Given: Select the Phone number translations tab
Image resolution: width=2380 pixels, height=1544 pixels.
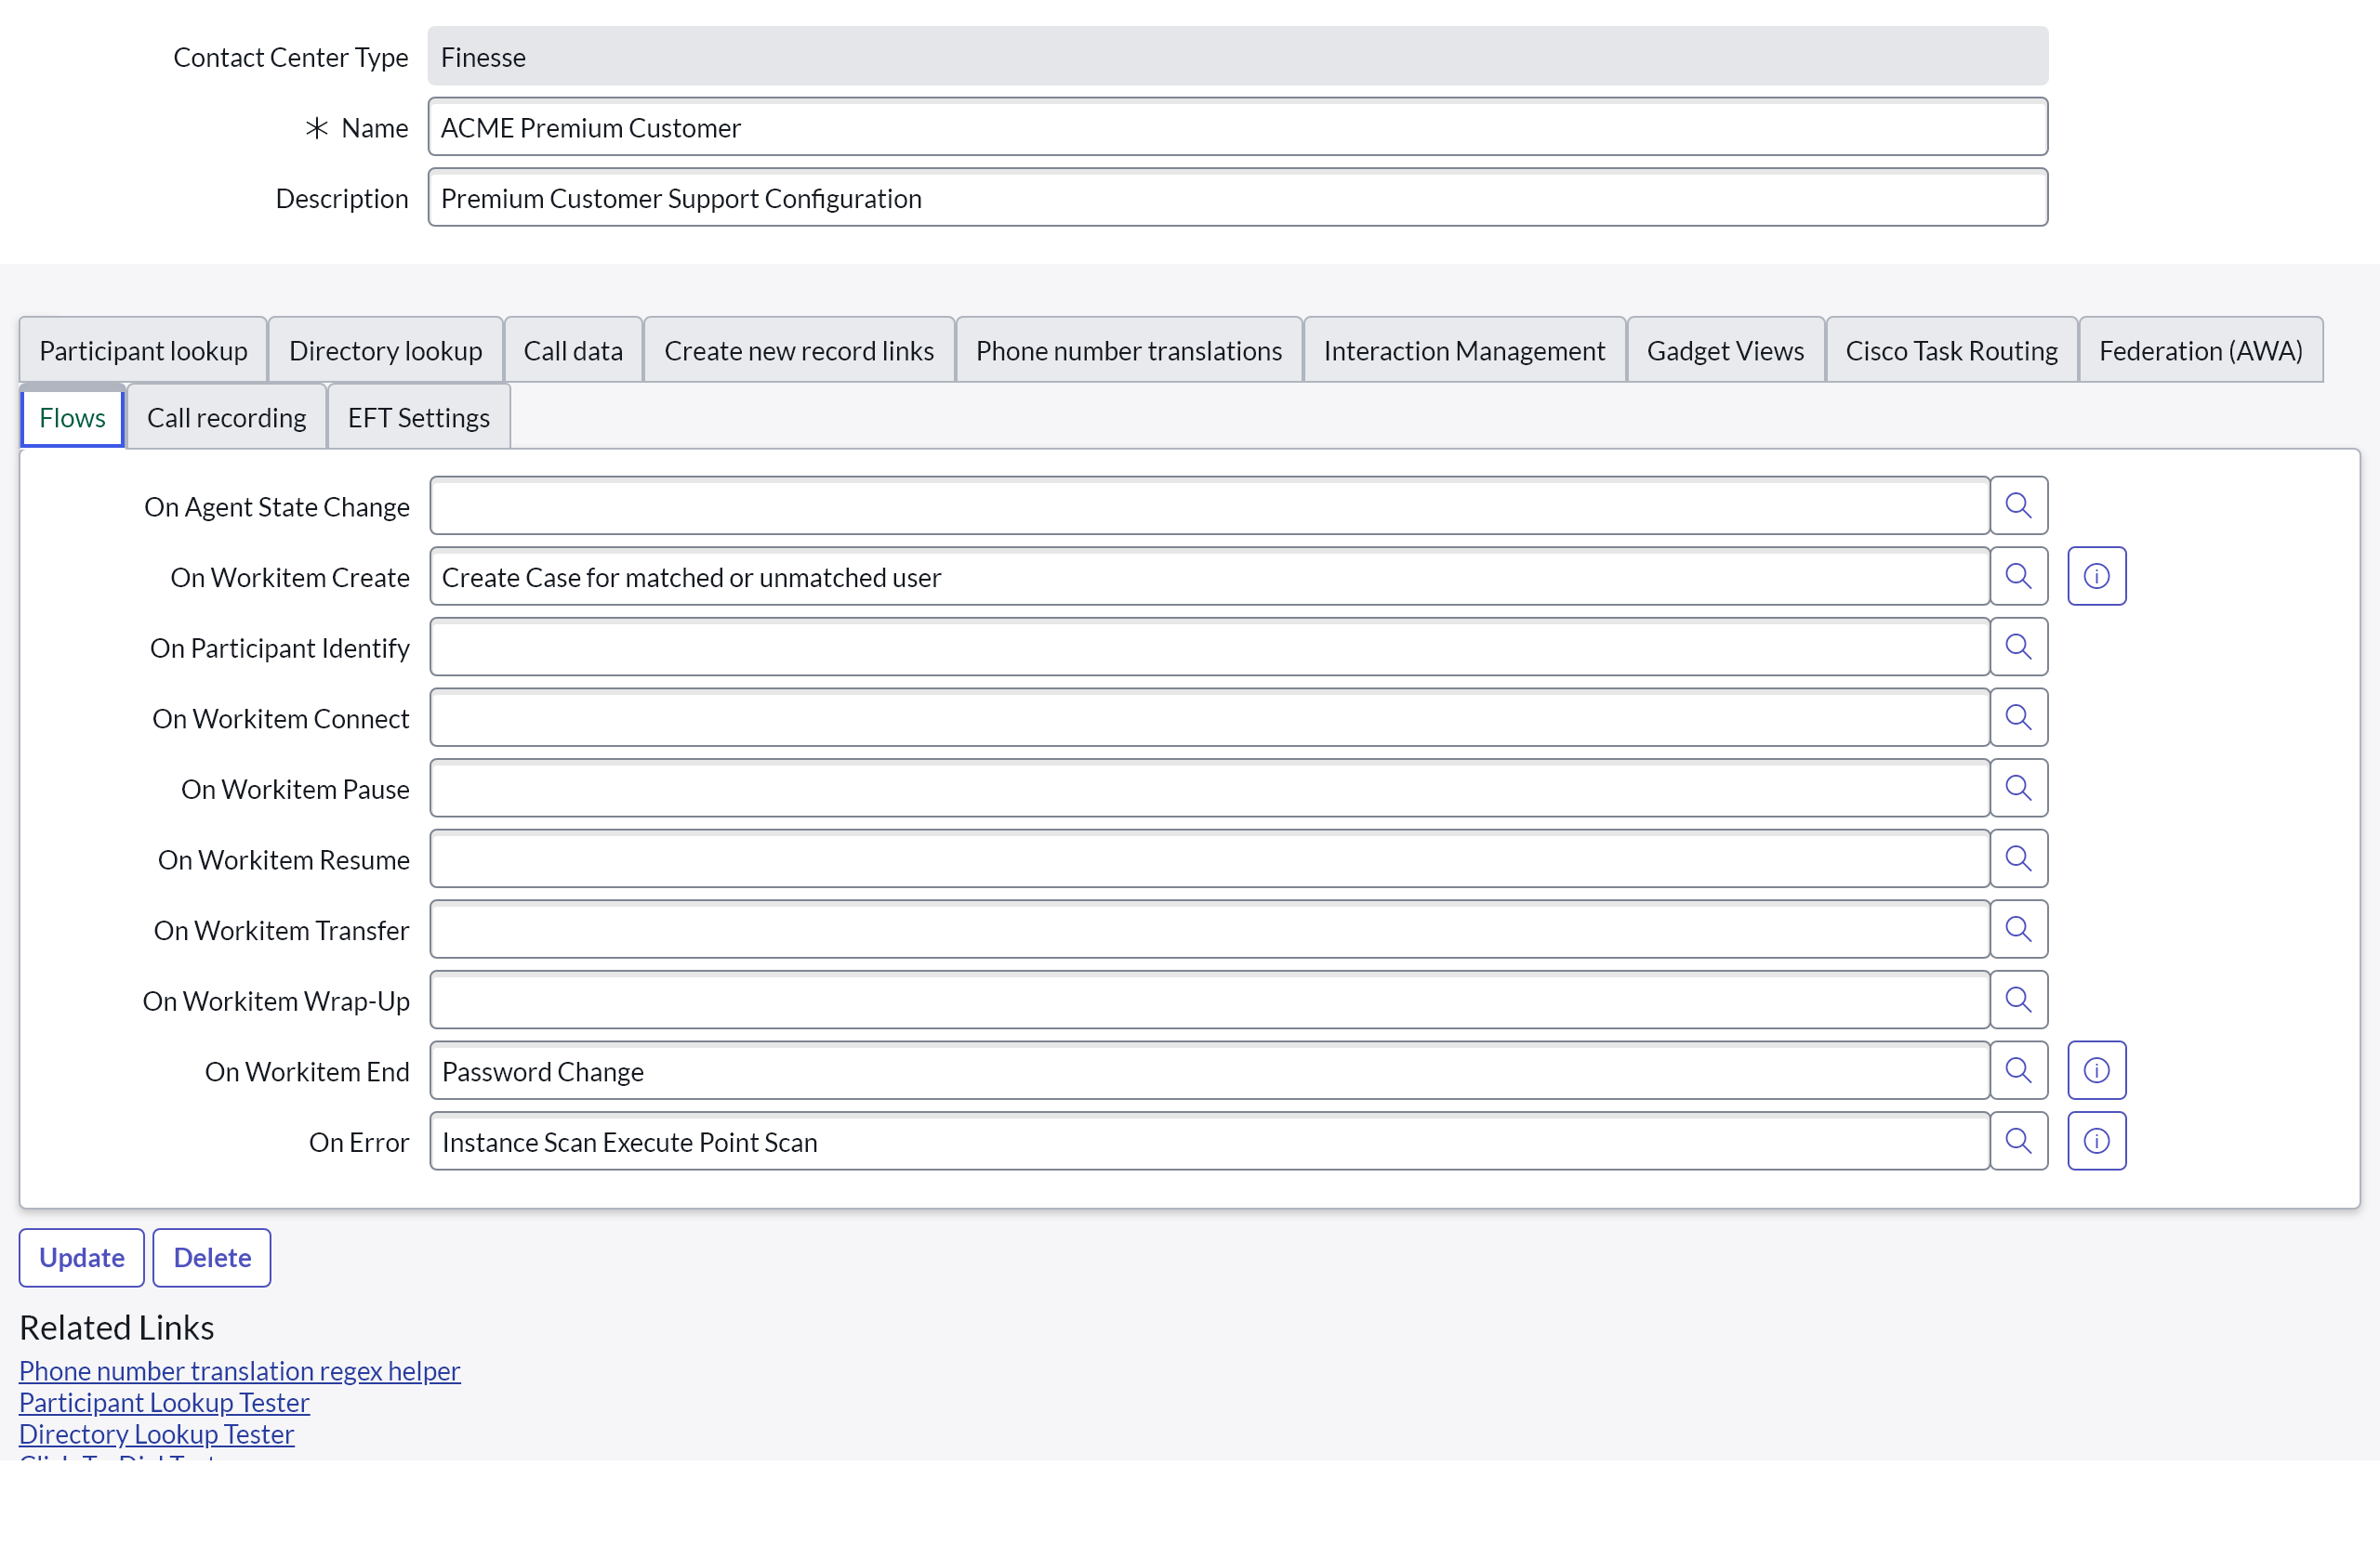Looking at the screenshot, I should (x=1128, y=351).
